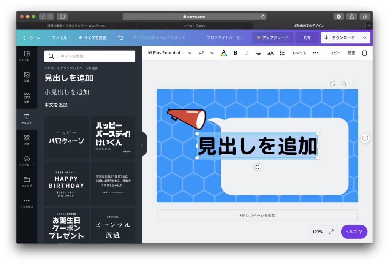Viewport: 389px width, 265px height.
Task: Select the お誕生日クーポンプレゼント text template
Action: (66, 226)
